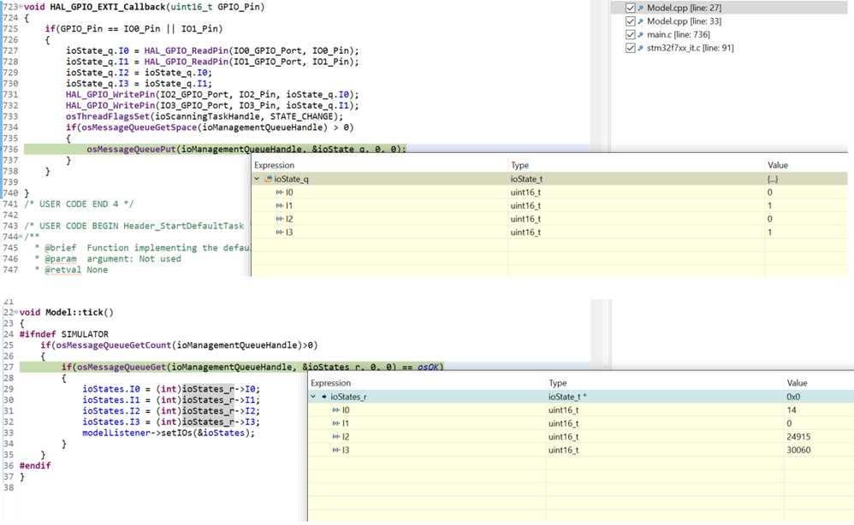The image size is (854, 525).
Task: Click the breakpoint icon beside main.c line 736
Action: [x=640, y=35]
